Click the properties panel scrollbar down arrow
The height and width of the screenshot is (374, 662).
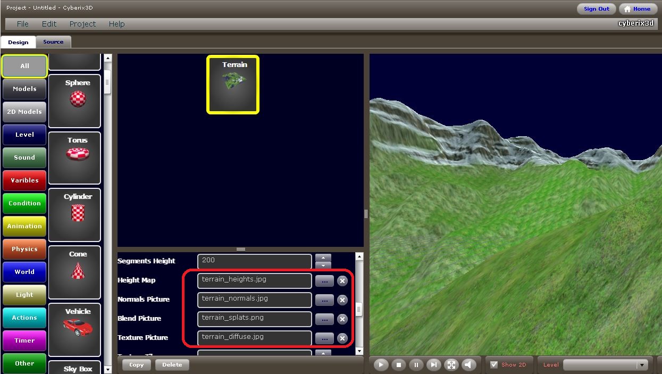(x=359, y=351)
